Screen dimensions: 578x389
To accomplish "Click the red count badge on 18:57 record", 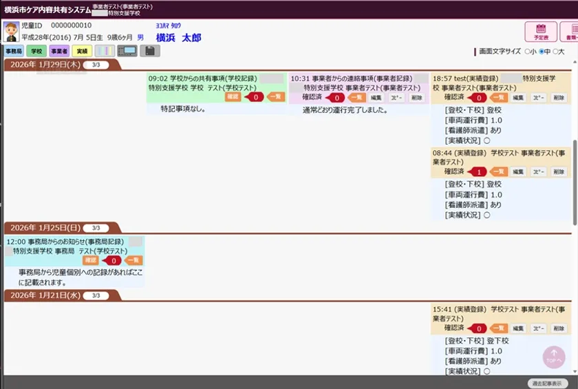I will coord(478,98).
